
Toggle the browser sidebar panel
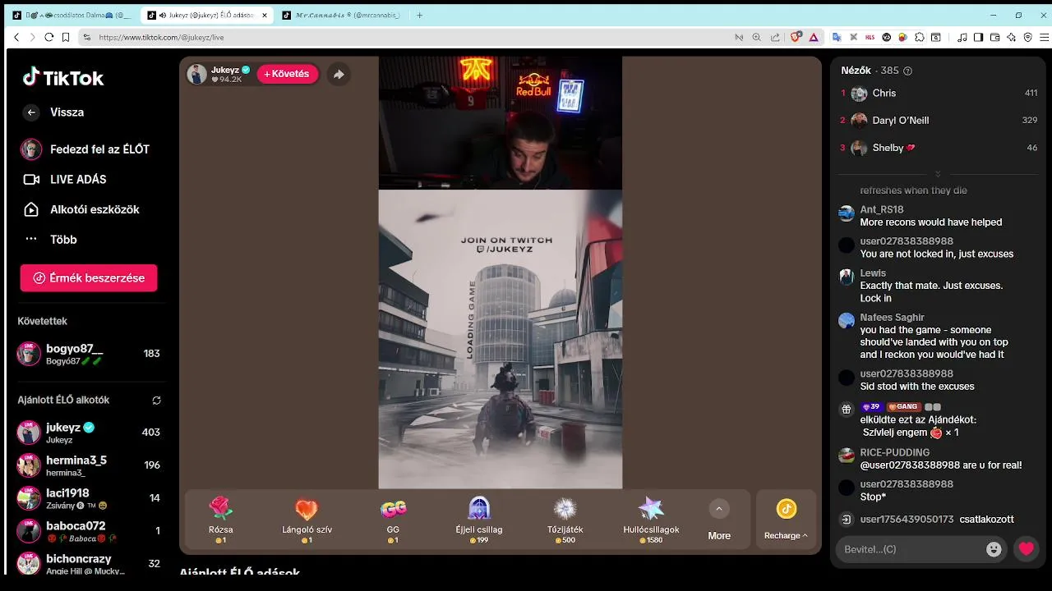click(978, 37)
